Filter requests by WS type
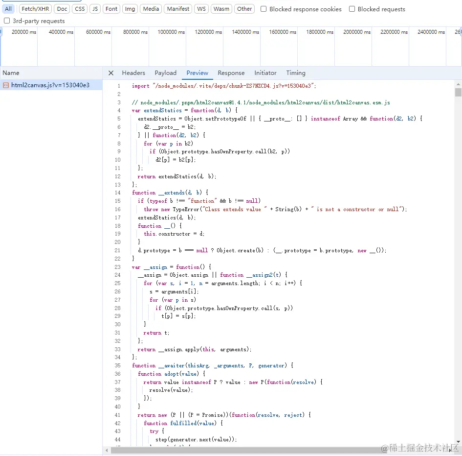462x456 pixels. [x=201, y=9]
